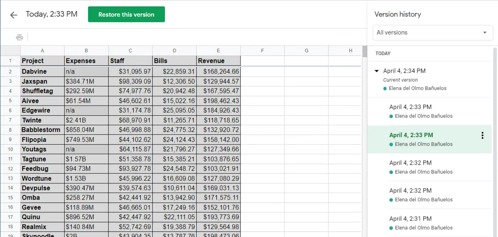Select column D header
Viewport: 498px width, 237px height.
click(x=175, y=51)
